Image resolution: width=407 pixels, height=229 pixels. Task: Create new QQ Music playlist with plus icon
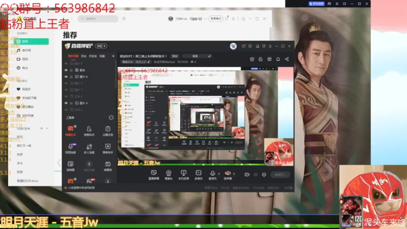(42, 128)
